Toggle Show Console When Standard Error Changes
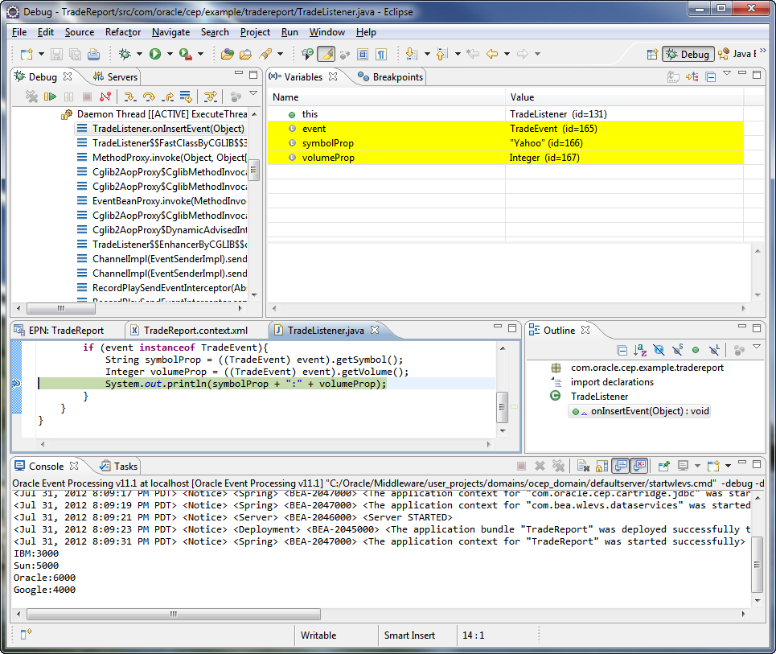Image resolution: width=776 pixels, height=654 pixels. [x=639, y=466]
